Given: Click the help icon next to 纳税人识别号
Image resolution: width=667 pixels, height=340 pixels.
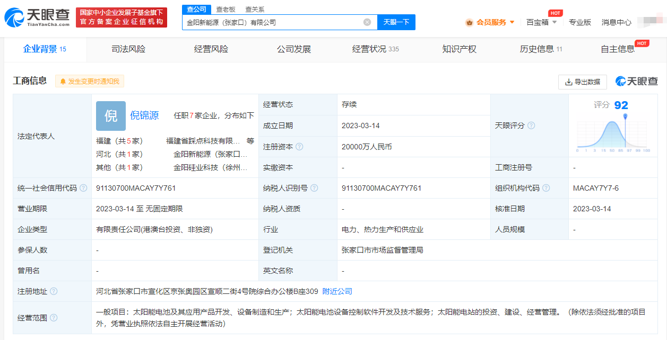Looking at the screenshot, I should 314,188.
